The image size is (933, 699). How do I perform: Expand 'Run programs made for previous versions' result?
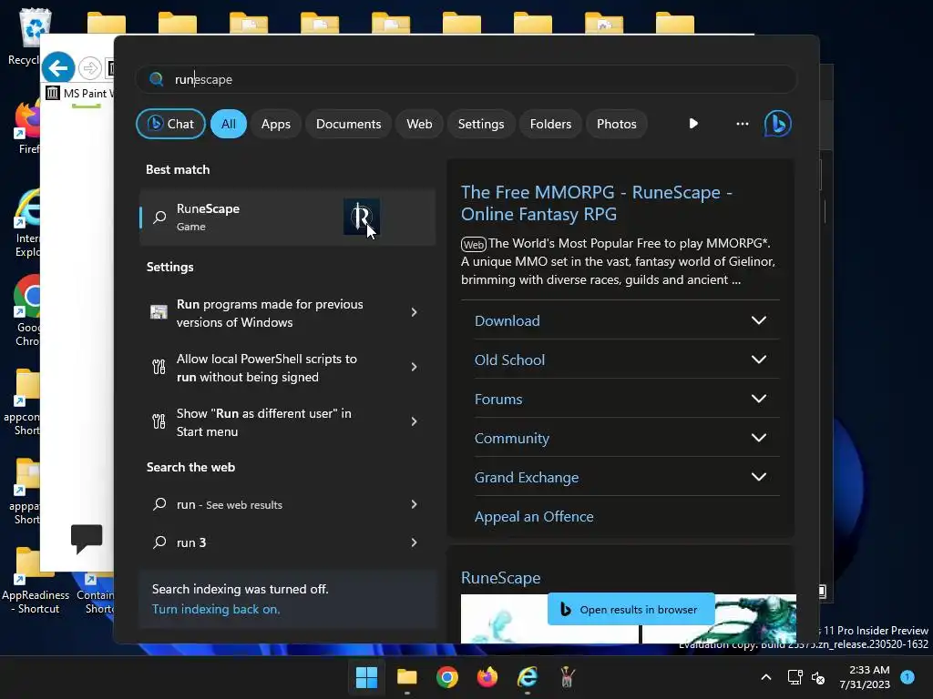[415, 313]
